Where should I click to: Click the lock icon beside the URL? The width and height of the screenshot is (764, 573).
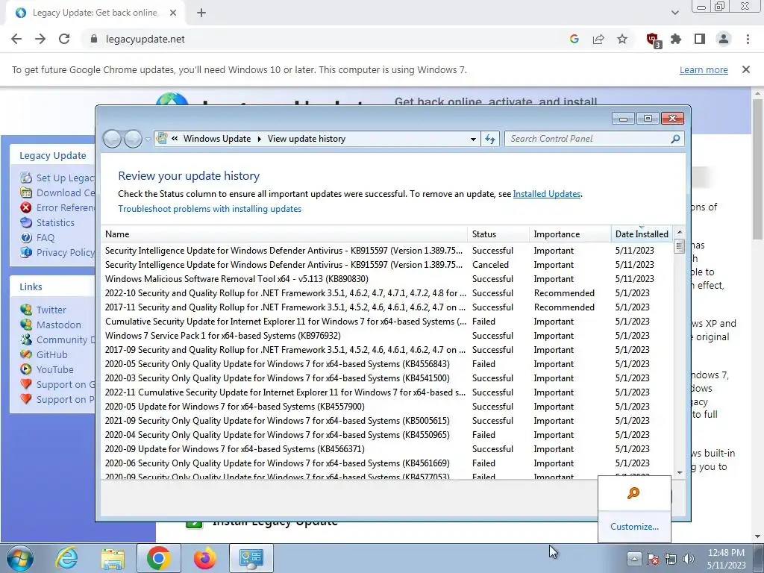coord(94,39)
